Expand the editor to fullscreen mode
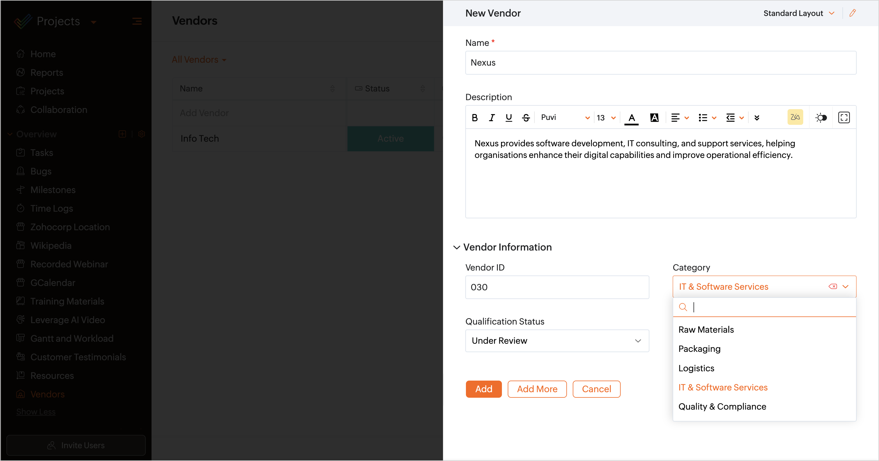The height and width of the screenshot is (461, 879). coord(844,118)
